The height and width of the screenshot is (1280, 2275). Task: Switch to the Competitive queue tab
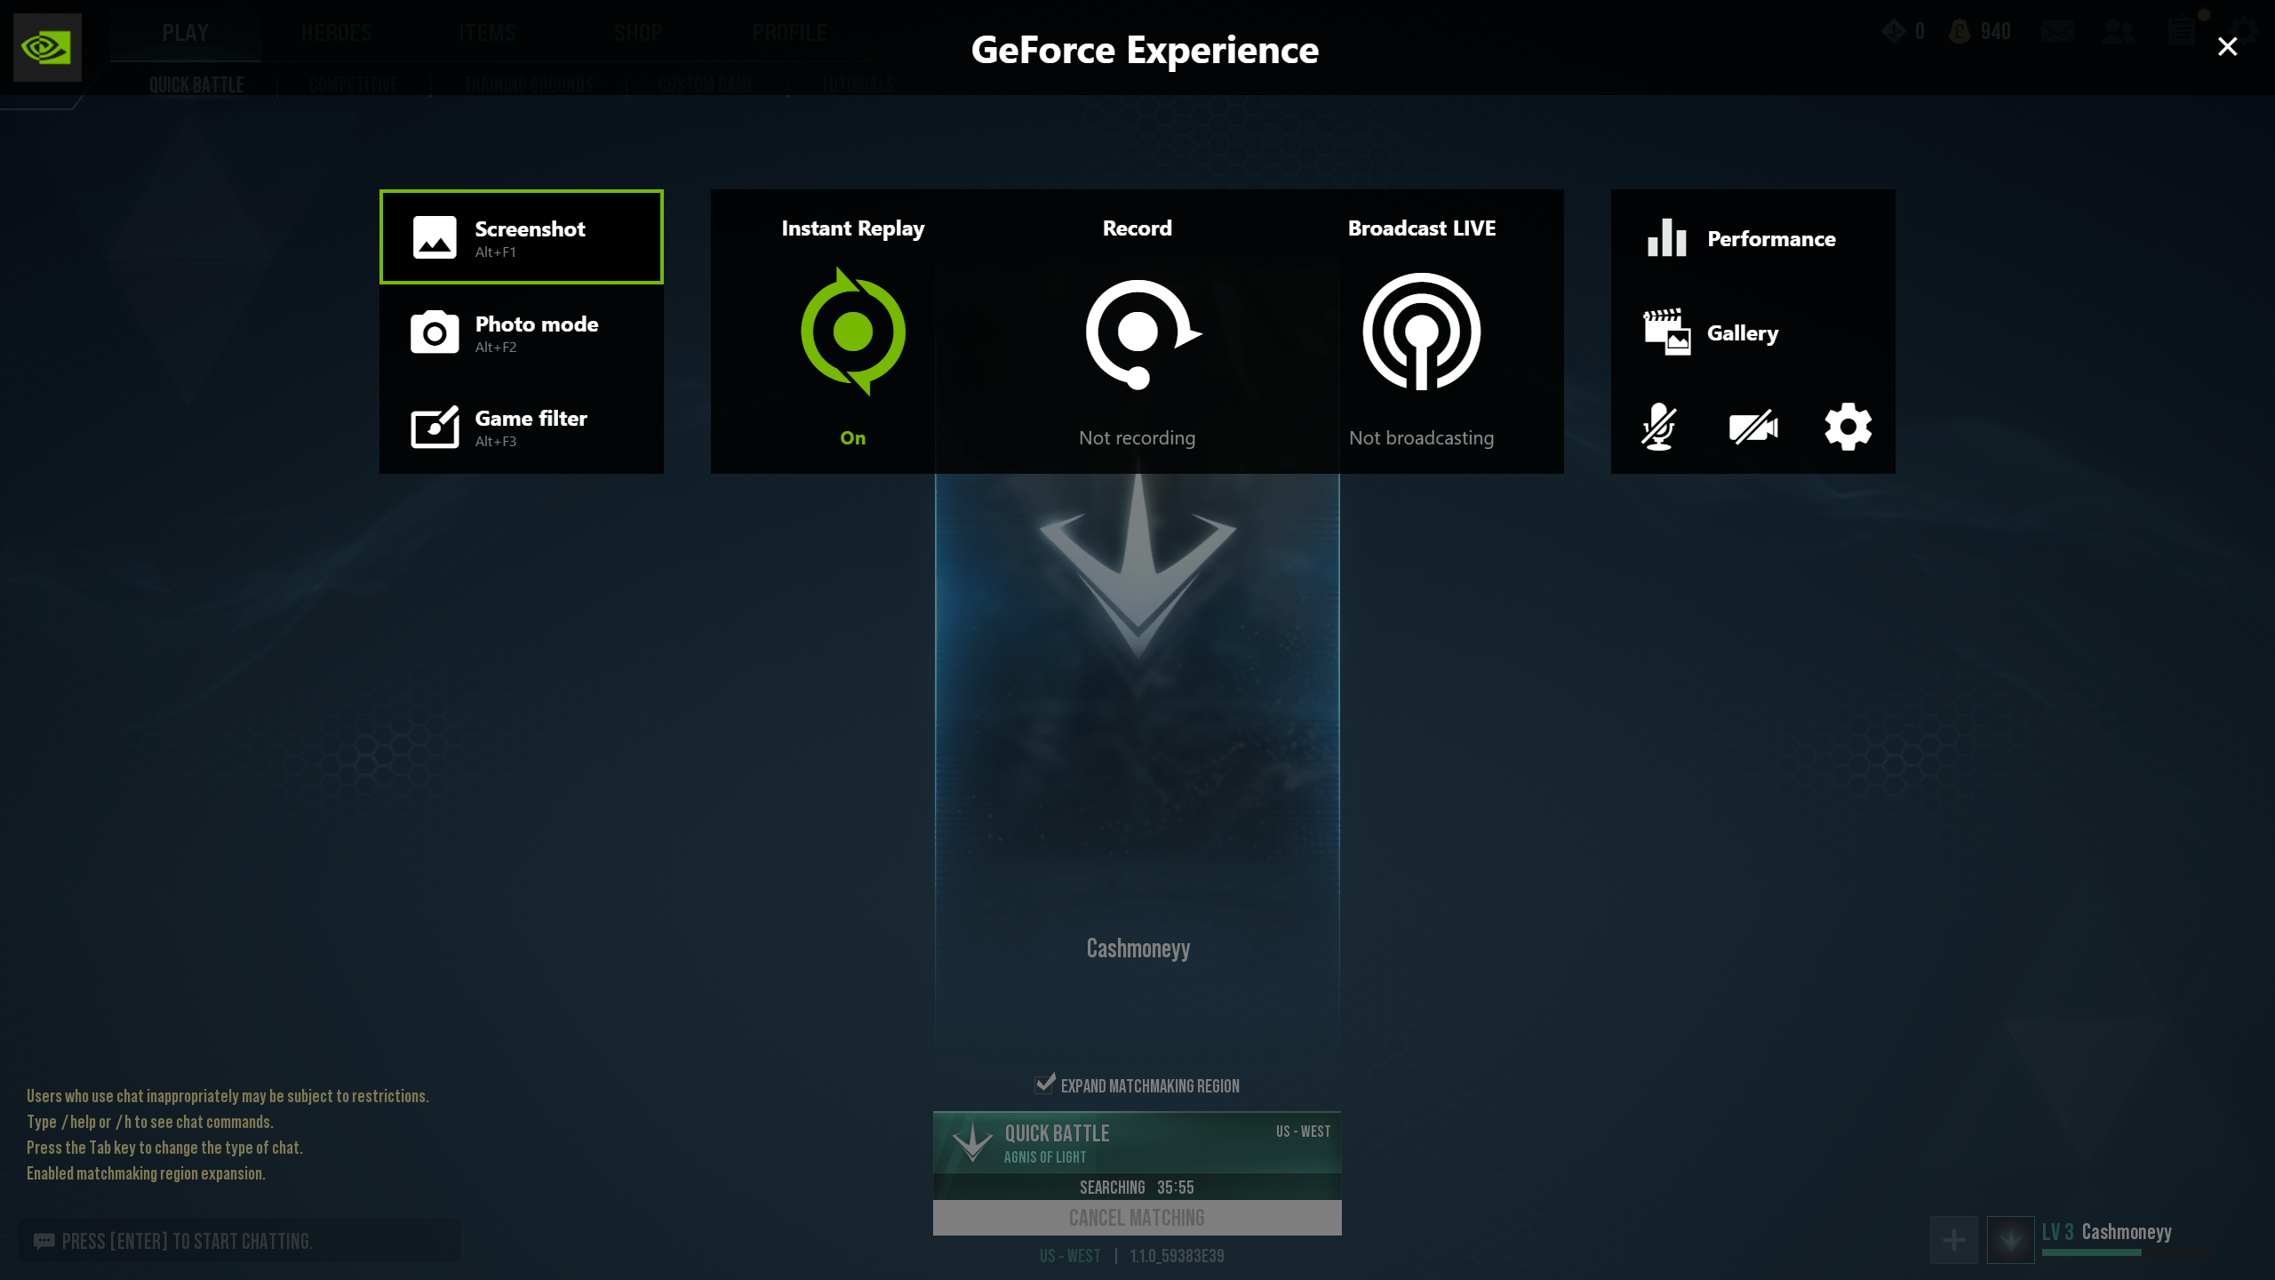[352, 84]
